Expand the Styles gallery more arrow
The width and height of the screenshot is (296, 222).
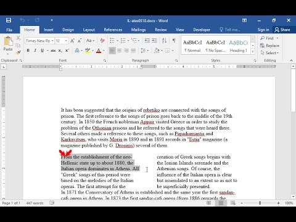[253, 52]
